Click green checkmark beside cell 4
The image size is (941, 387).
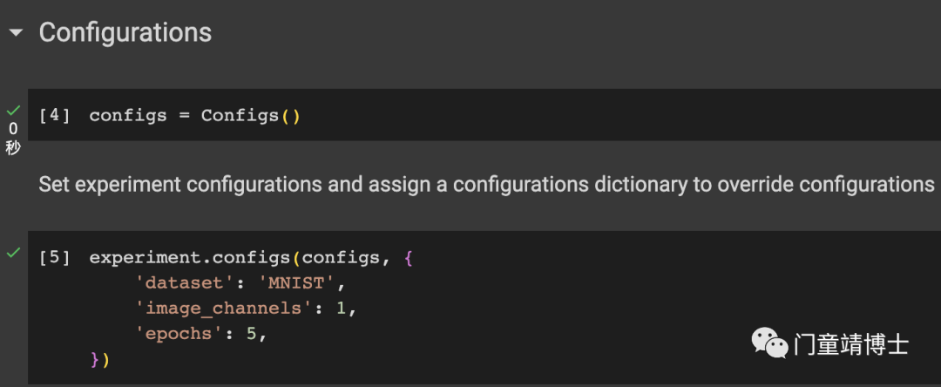coord(13,111)
